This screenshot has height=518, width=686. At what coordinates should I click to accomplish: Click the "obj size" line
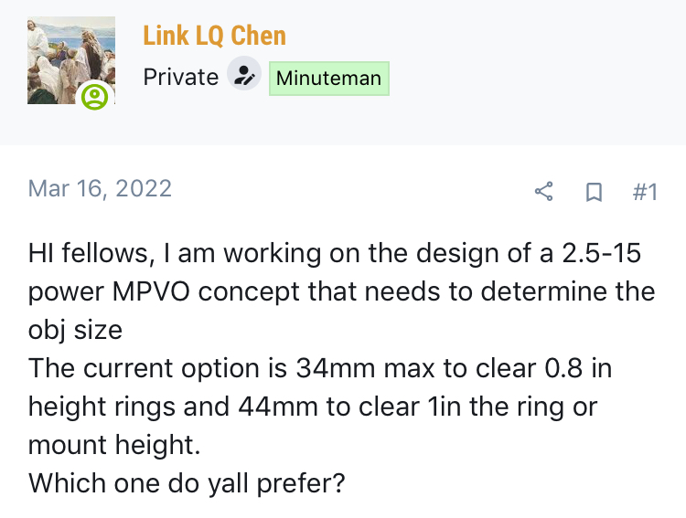point(75,330)
